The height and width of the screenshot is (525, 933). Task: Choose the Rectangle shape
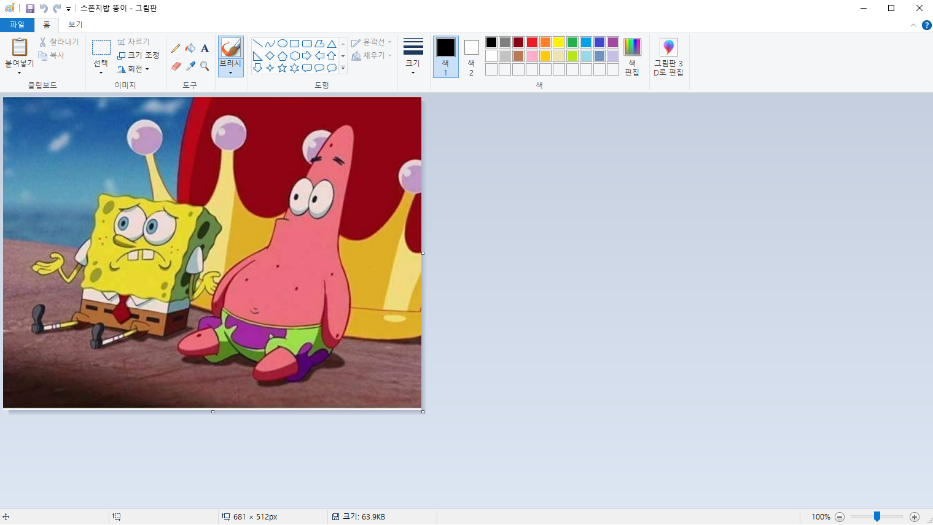(x=295, y=44)
